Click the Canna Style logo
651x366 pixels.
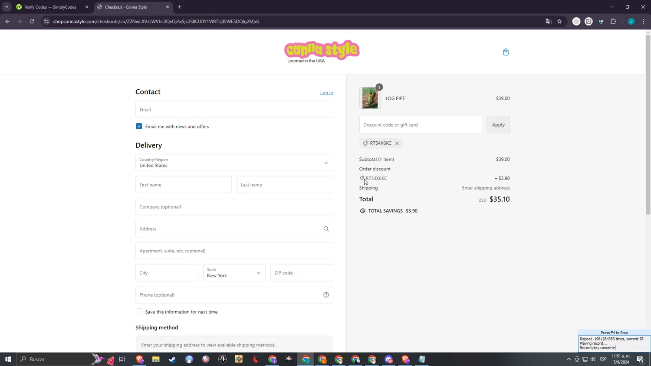(322, 52)
